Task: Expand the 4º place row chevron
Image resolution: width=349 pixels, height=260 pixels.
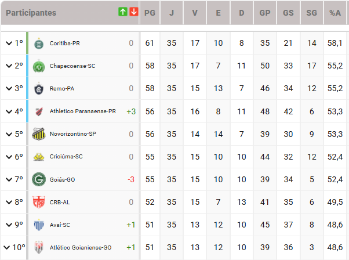Action: click(9, 111)
